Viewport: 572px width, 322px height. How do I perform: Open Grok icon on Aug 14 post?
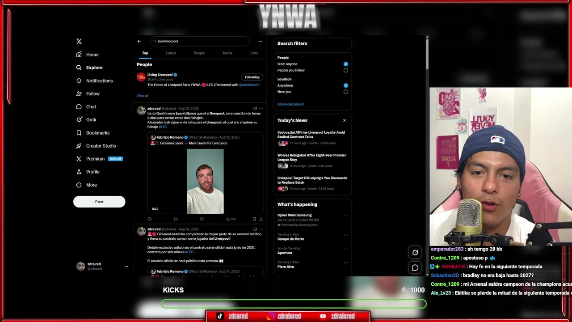point(255,229)
